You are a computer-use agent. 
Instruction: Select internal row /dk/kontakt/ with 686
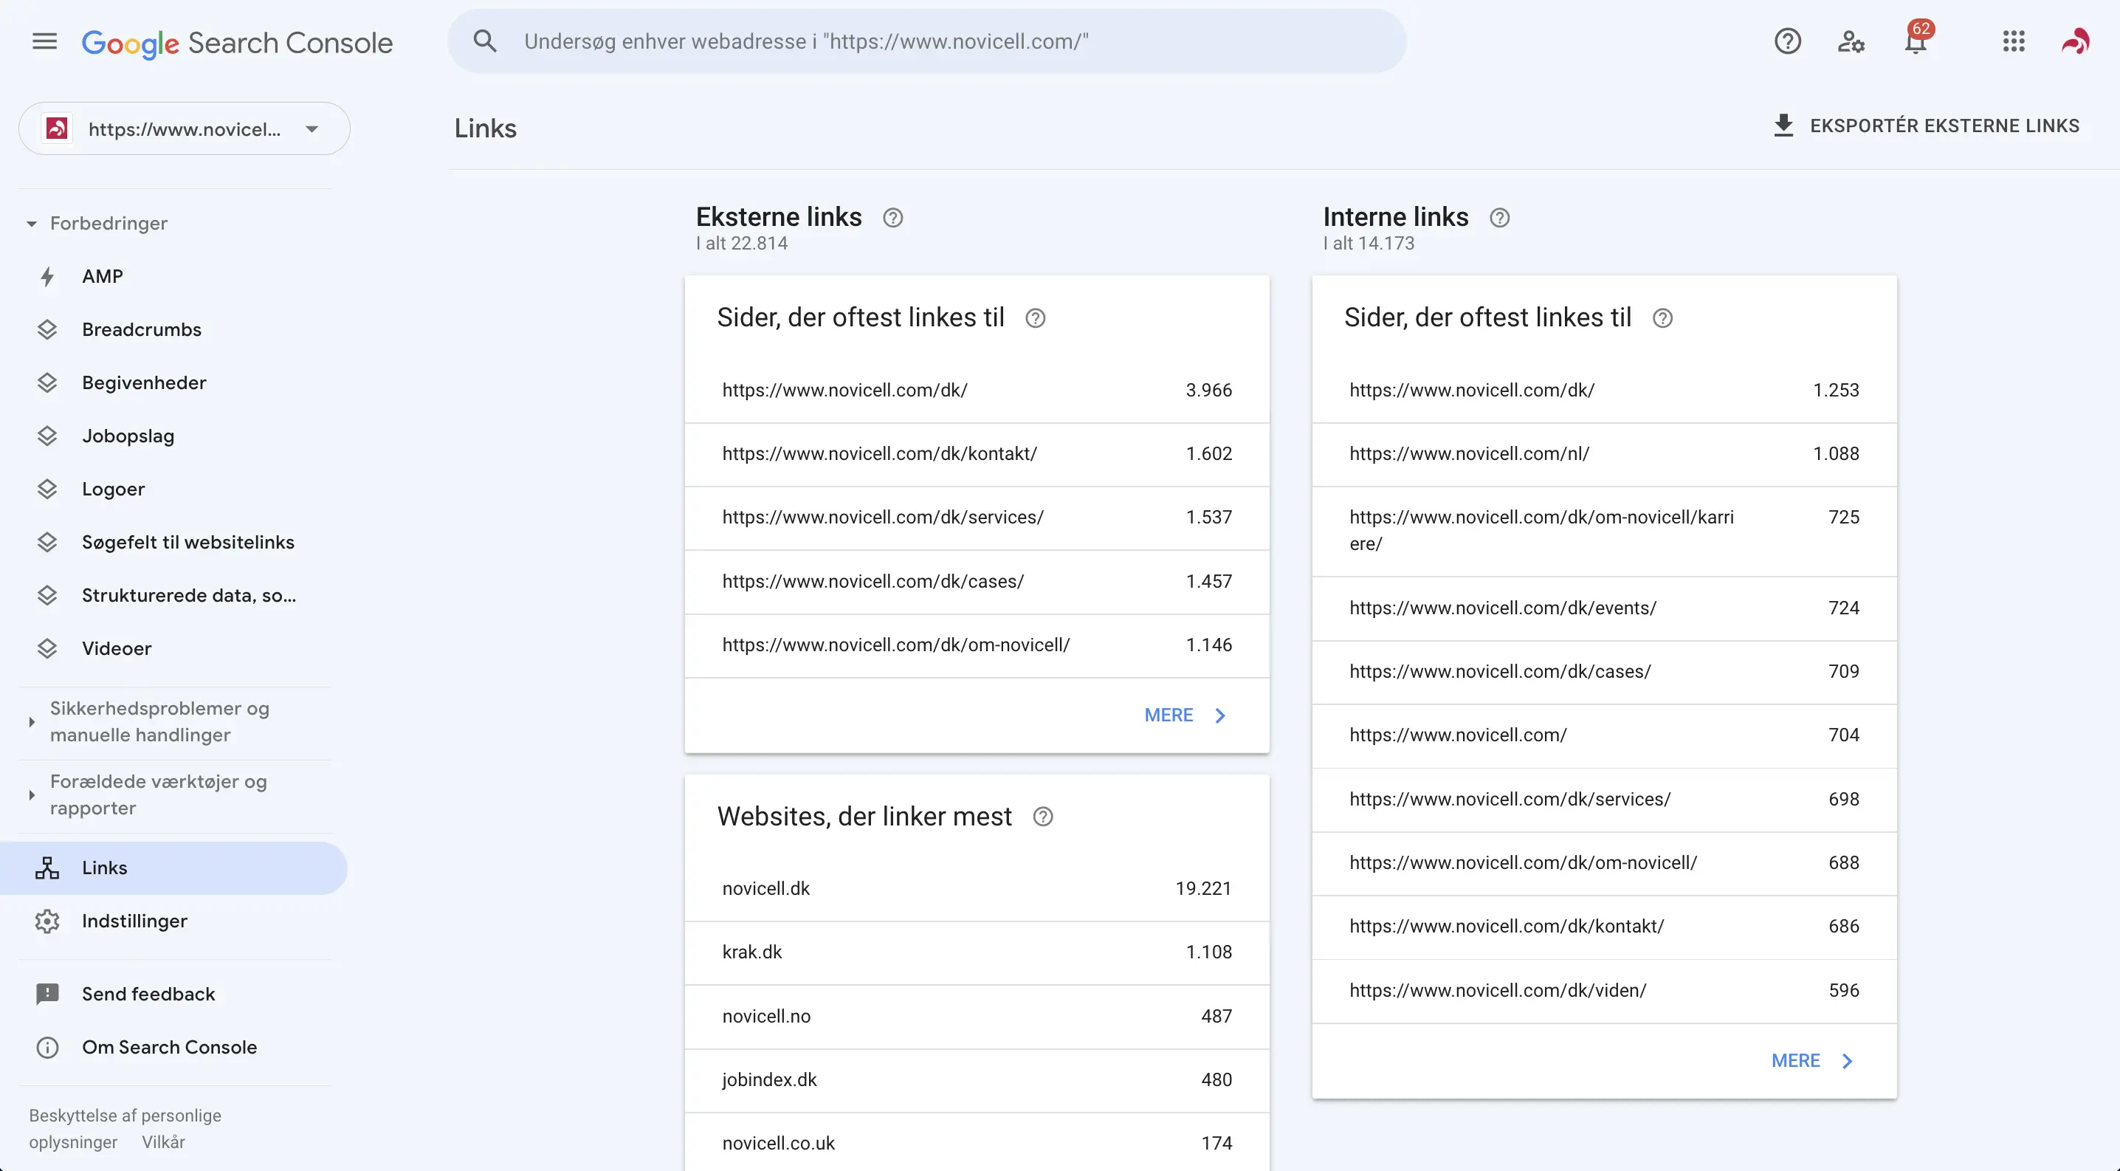click(1604, 927)
